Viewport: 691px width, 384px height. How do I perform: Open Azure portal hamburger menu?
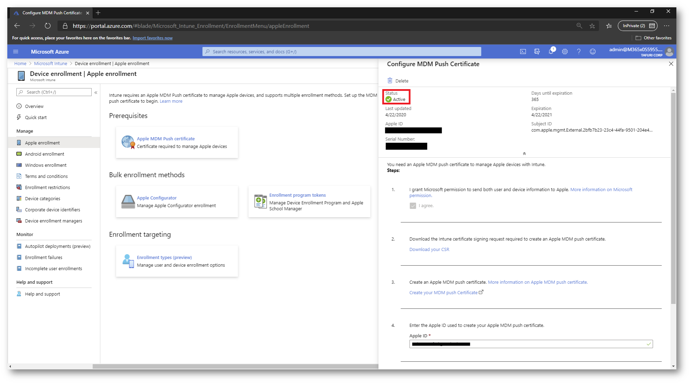click(16, 52)
